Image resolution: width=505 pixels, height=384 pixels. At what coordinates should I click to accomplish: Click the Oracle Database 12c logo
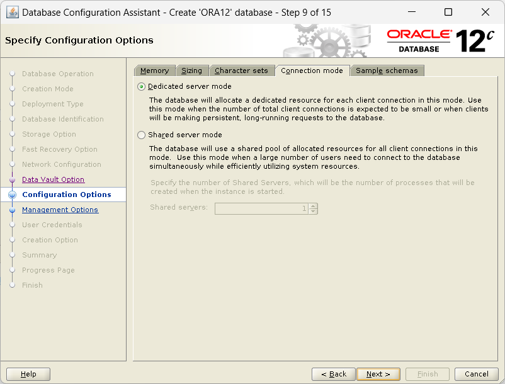[x=440, y=41]
